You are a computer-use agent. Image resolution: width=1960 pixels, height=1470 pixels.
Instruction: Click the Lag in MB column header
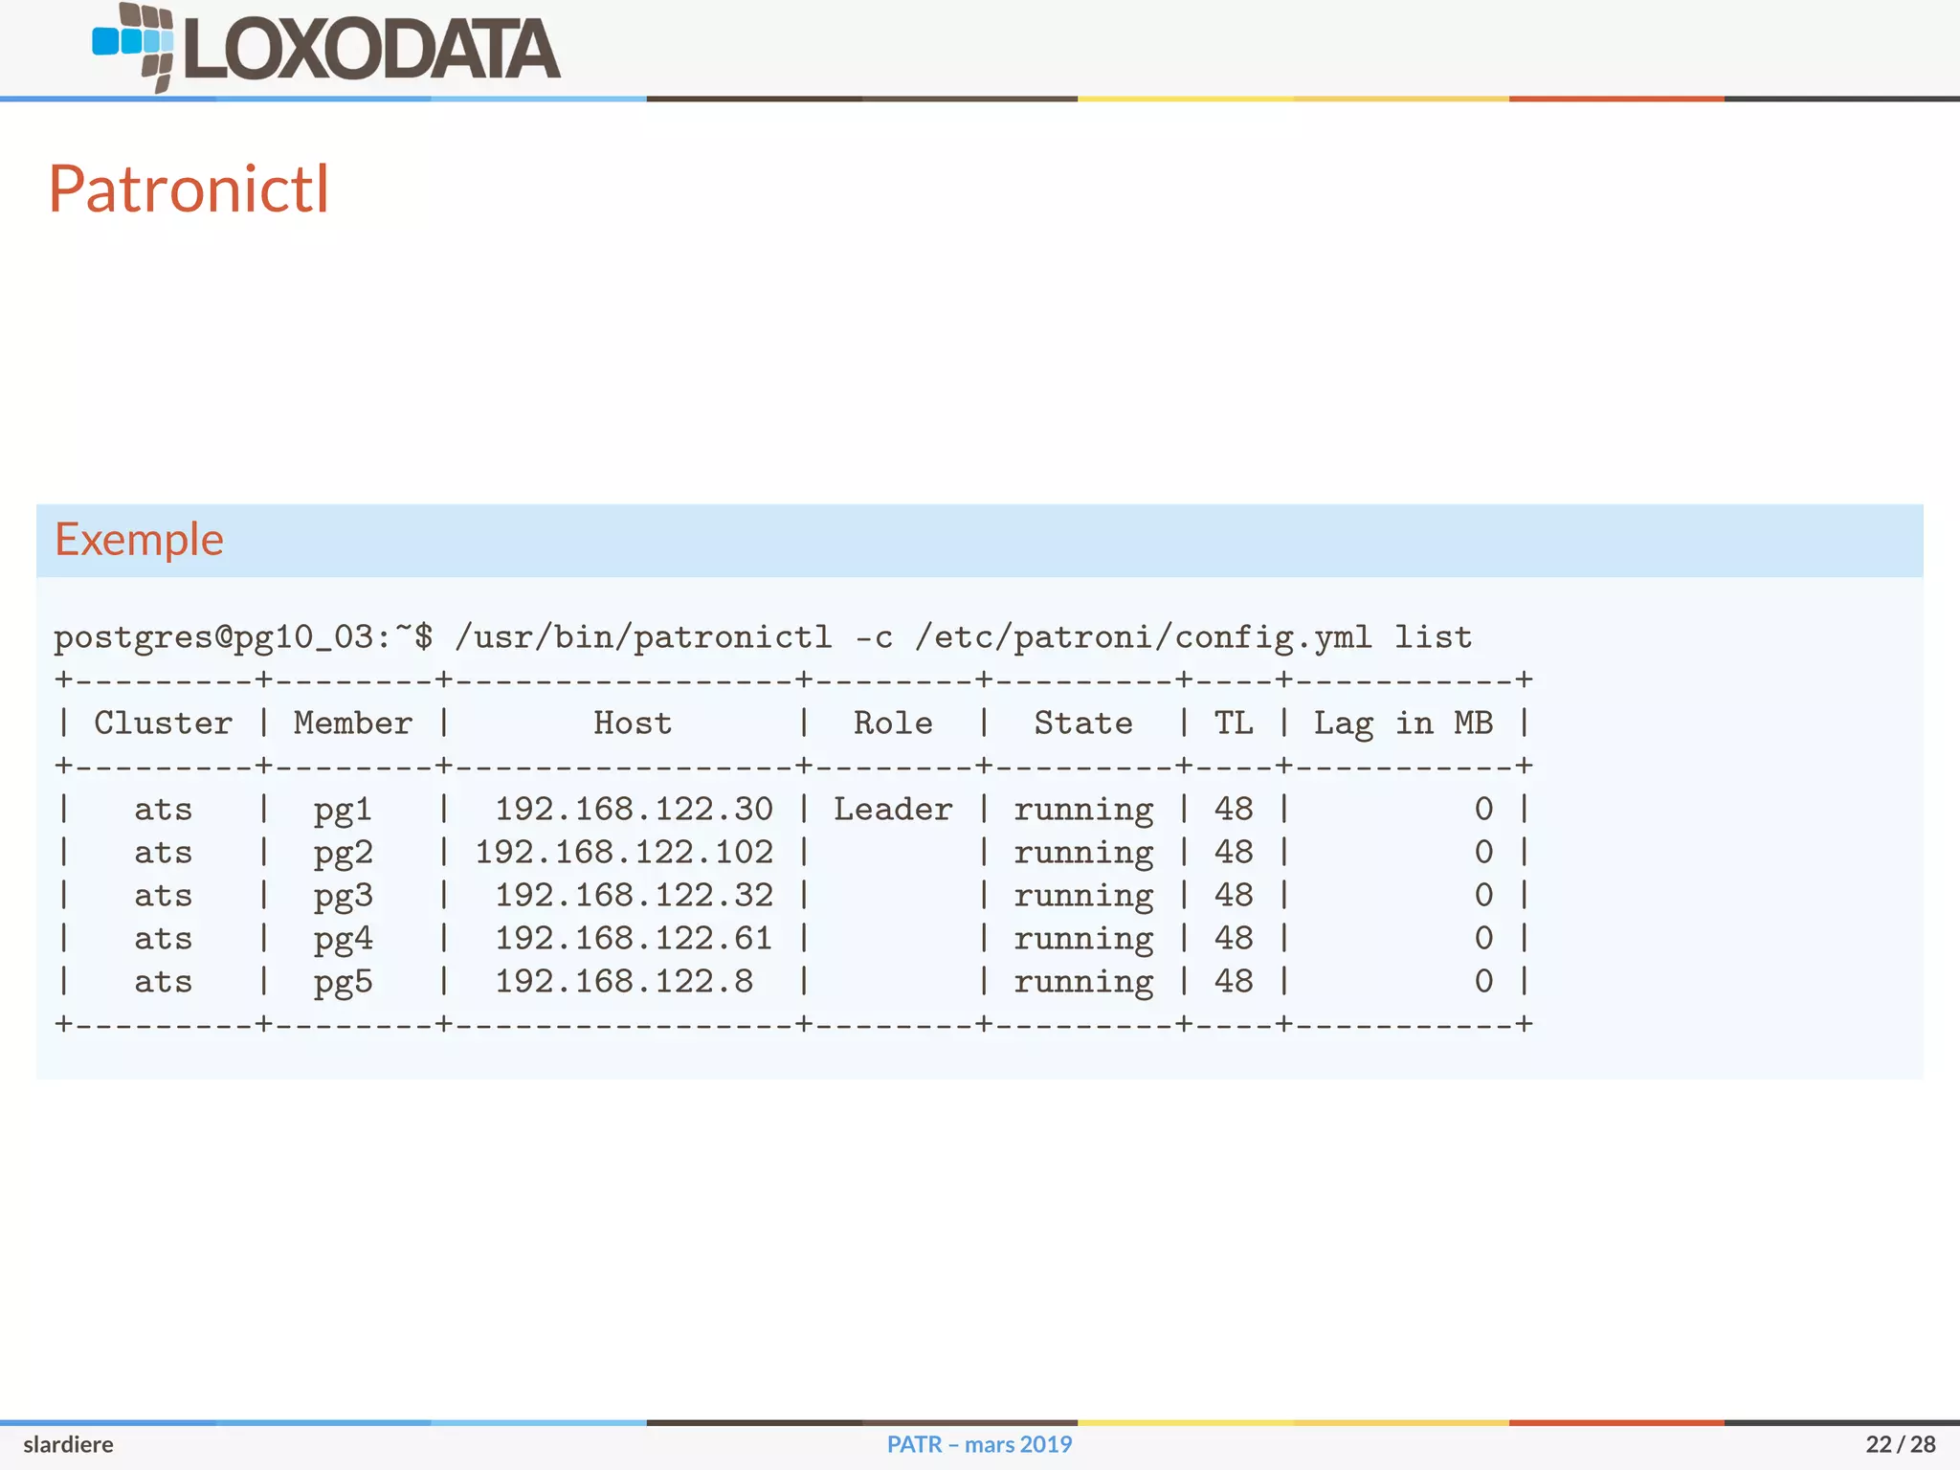1403,724
